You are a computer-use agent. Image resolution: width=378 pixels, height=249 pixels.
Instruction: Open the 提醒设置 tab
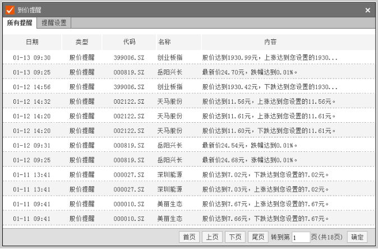click(x=54, y=23)
